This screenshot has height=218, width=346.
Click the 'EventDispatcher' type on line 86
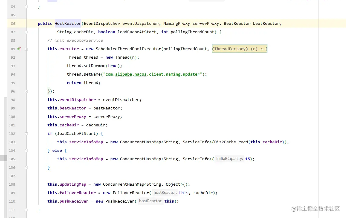[102, 23]
